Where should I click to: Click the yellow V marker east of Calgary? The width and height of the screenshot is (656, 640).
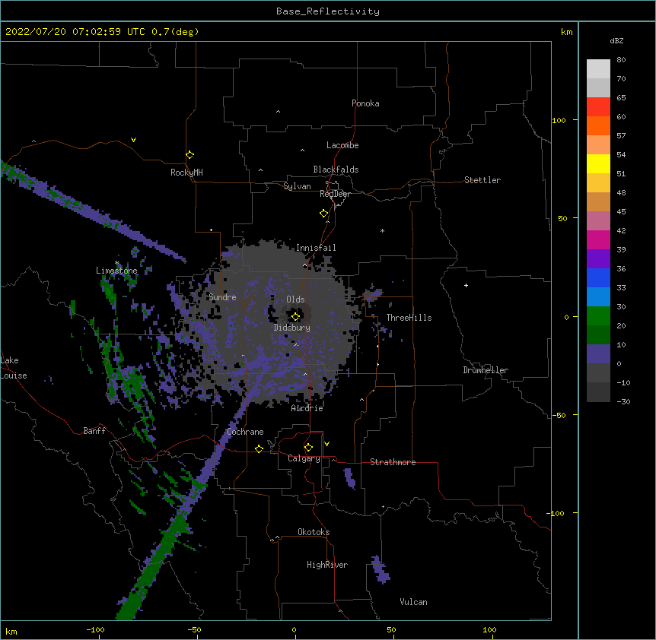coord(326,444)
